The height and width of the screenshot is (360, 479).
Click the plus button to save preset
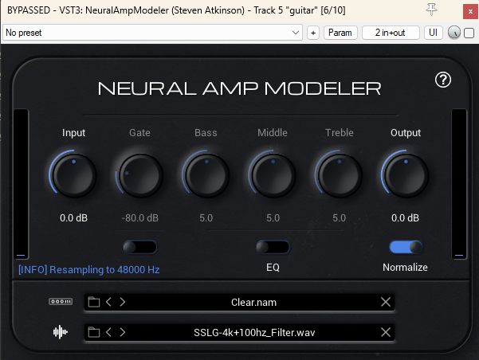pyautogui.click(x=313, y=33)
